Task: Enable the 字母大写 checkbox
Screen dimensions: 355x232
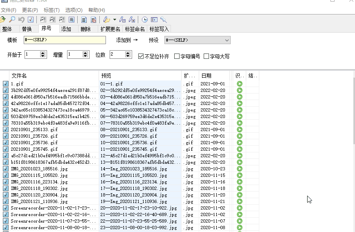Action: pos(206,56)
